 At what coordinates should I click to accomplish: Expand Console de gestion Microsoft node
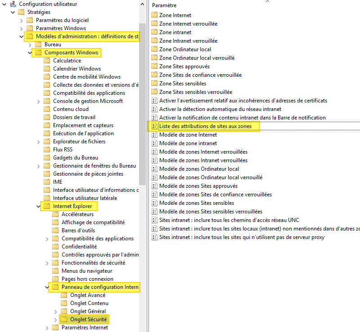pos(38,102)
